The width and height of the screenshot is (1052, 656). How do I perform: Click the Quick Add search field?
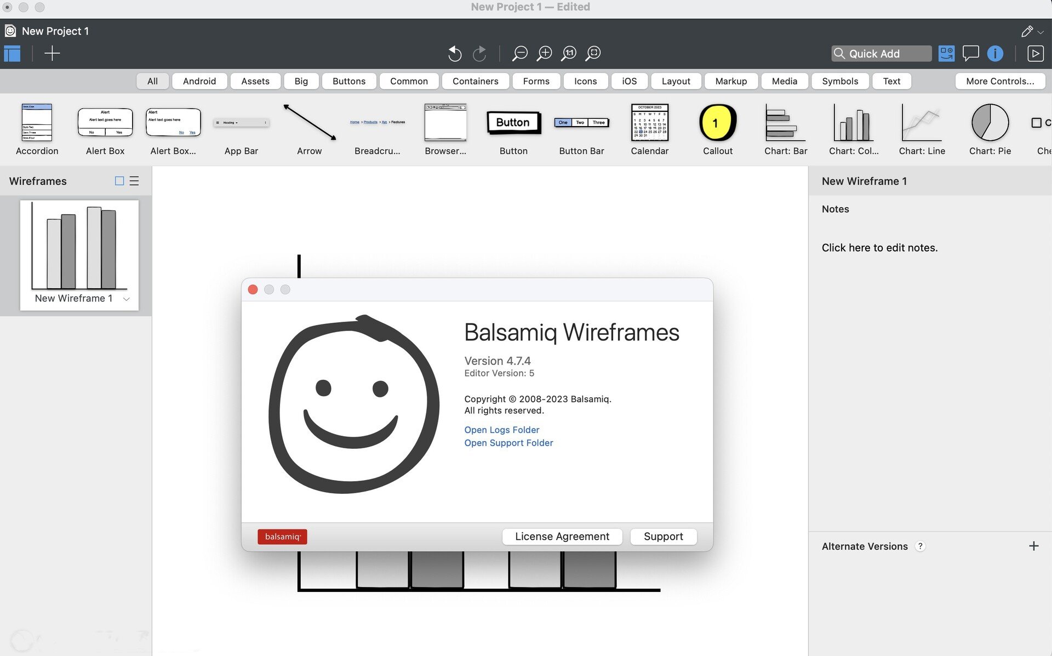click(881, 53)
